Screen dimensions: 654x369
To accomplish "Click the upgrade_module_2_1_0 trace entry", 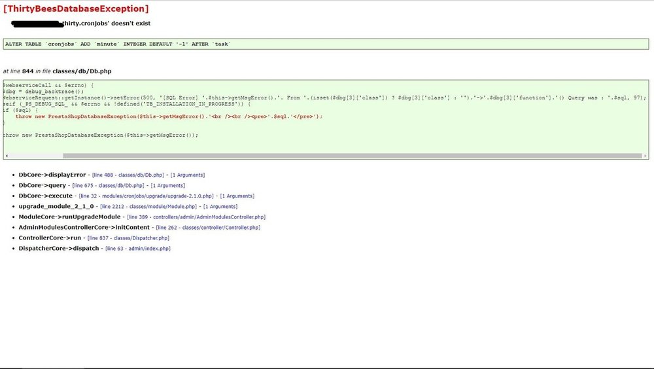I will [56, 206].
